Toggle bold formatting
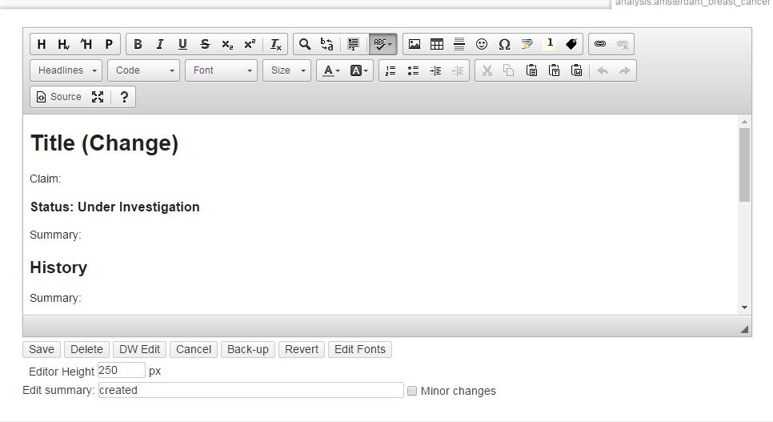This screenshot has width=773, height=422. click(138, 44)
